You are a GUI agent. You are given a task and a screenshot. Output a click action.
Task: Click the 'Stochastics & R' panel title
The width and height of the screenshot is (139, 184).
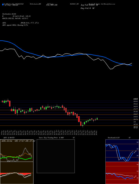pyautogui.click(x=113, y=138)
